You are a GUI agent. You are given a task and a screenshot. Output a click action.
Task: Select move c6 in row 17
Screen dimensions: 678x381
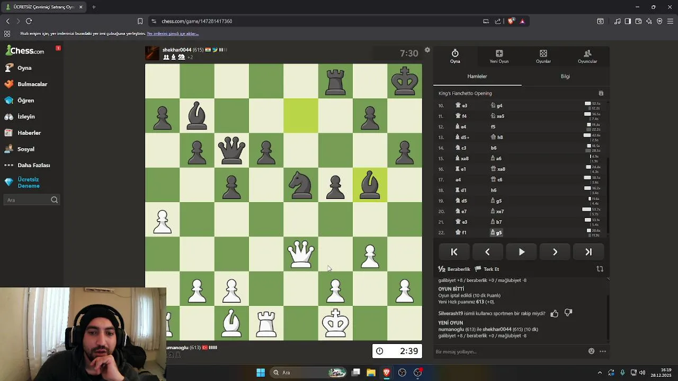497,179
